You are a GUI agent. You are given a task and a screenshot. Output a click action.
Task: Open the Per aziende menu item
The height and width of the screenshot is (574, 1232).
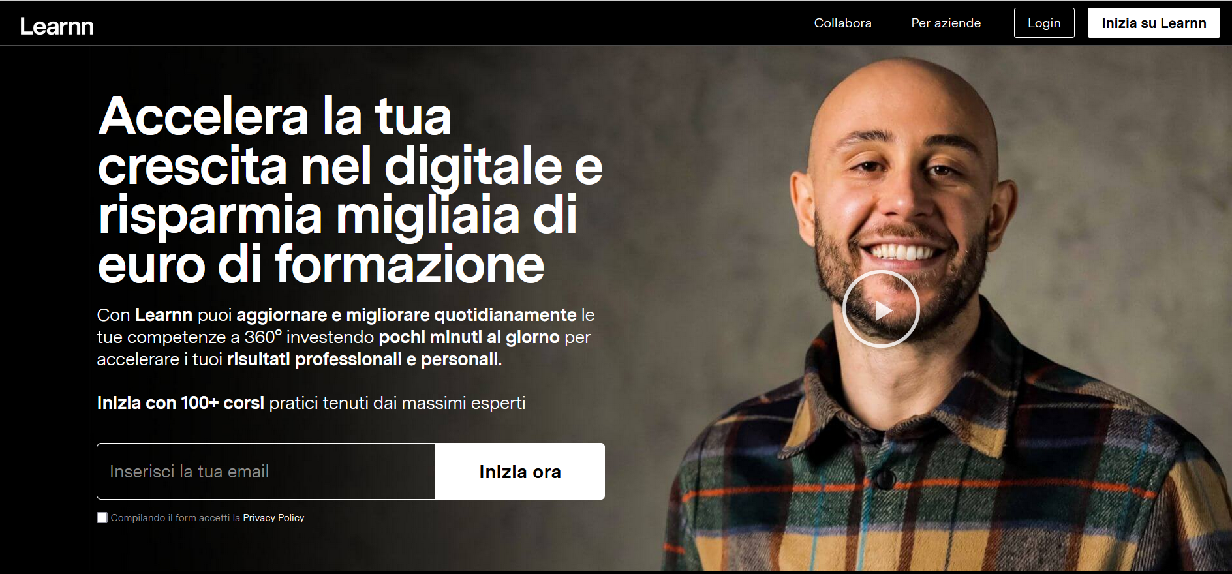point(946,23)
